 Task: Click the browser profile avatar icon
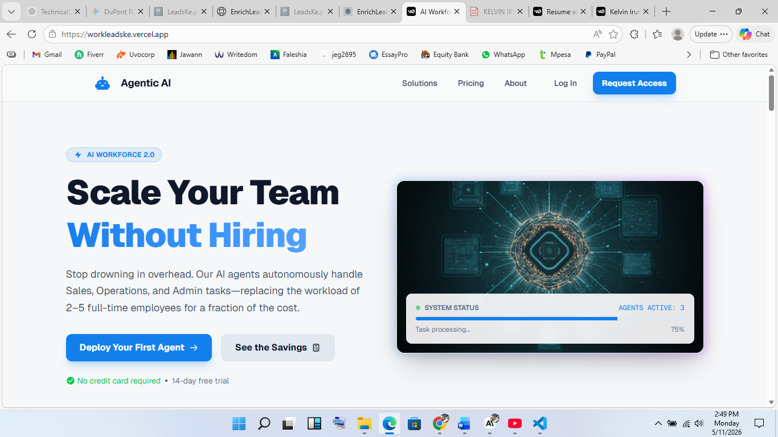(678, 34)
